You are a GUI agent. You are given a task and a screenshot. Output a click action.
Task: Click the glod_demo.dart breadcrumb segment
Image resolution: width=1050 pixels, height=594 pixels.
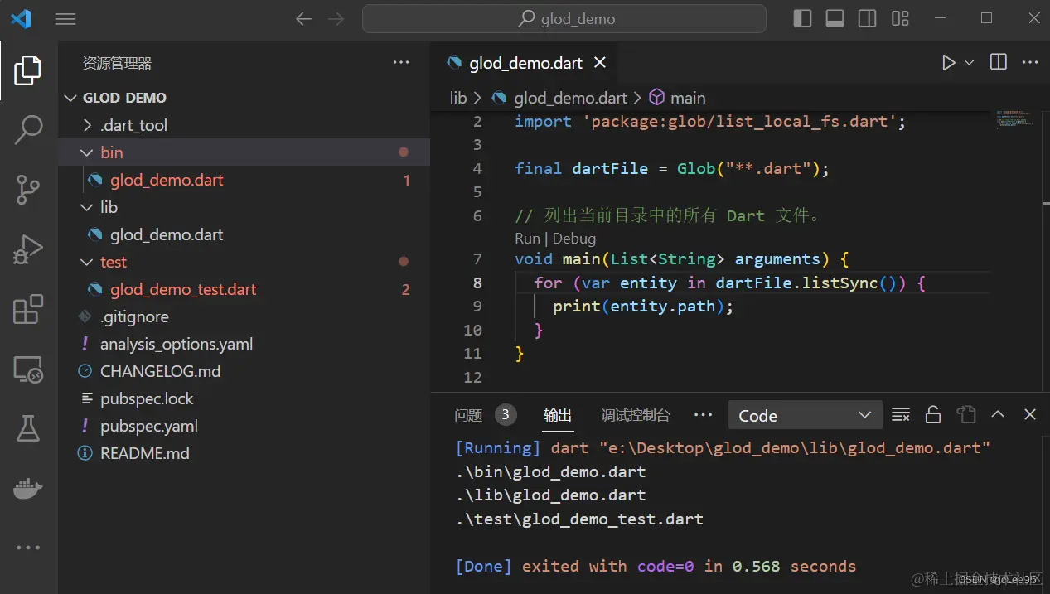pyautogui.click(x=570, y=98)
